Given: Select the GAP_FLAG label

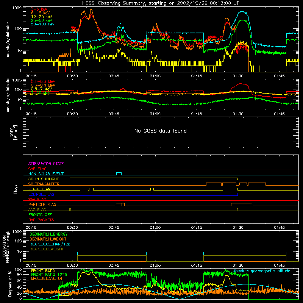Looking at the screenshot, I should click(x=37, y=169).
